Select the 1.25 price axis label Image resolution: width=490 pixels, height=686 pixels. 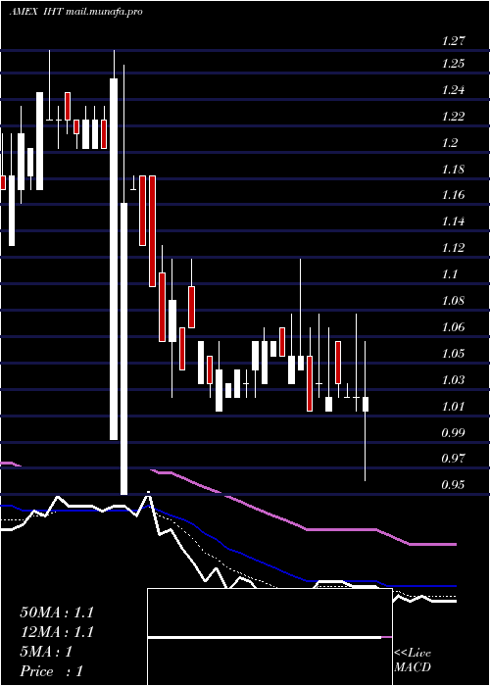(x=453, y=64)
